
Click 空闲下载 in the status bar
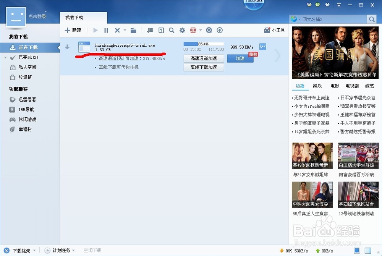tap(92, 250)
